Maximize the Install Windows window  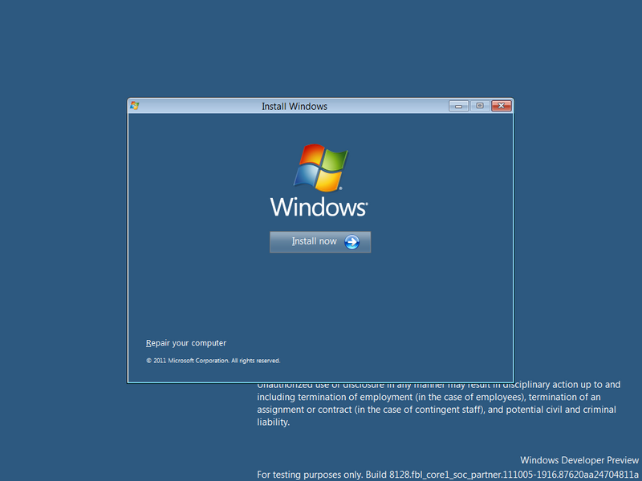point(480,106)
